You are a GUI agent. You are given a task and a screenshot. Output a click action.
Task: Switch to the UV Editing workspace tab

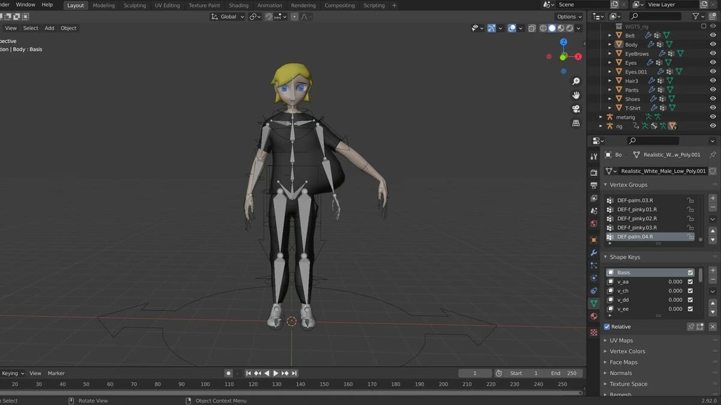(x=167, y=5)
